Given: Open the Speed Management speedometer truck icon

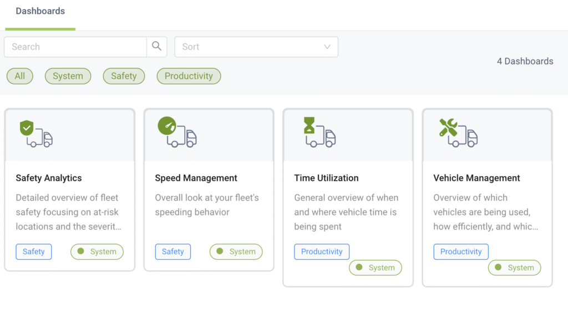Looking at the screenshot, I should coord(177,132).
